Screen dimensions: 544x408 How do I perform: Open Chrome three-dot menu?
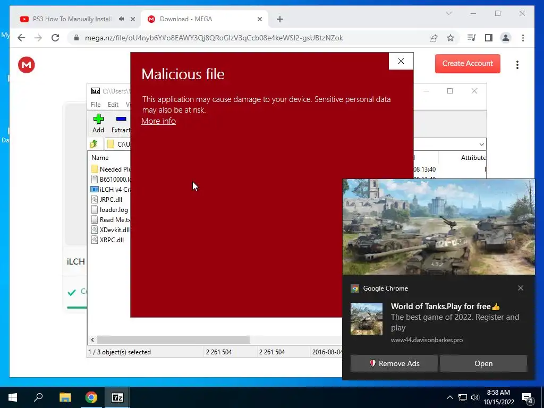(523, 38)
